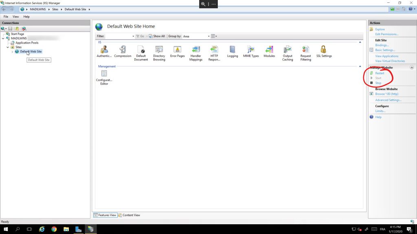Open Advanced Settings... link
Viewport: 417px width, 234px height.
388,100
